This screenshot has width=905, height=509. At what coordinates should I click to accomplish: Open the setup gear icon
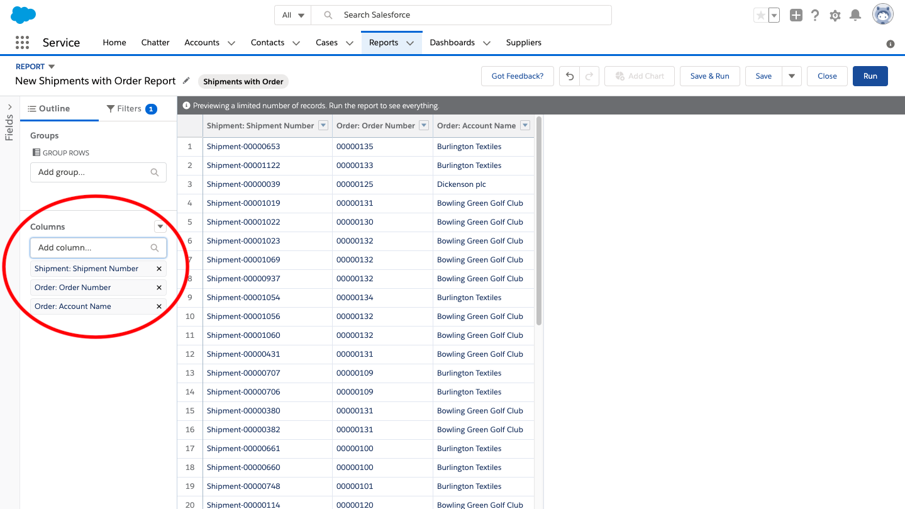point(835,16)
